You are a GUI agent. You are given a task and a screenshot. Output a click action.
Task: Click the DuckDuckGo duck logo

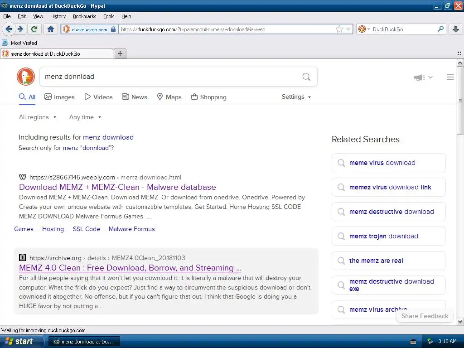26,77
